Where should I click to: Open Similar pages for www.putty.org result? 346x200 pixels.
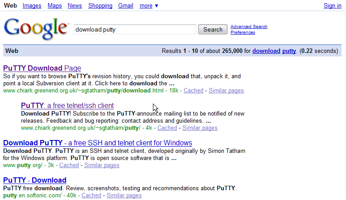[x=102, y=165]
